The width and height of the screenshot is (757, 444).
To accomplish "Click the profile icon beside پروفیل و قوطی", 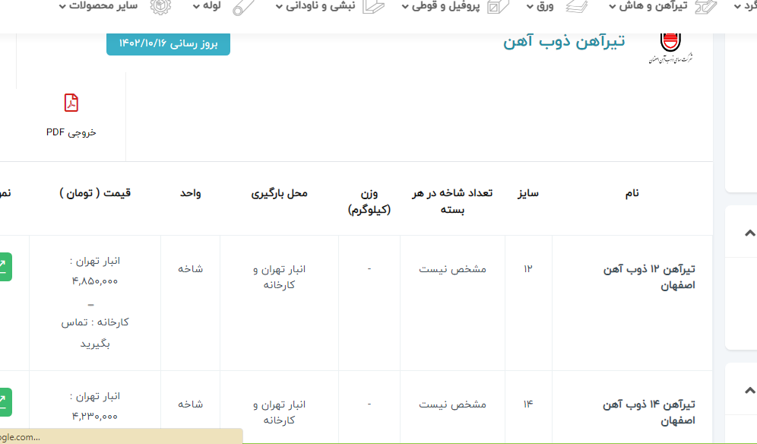I will [x=497, y=7].
